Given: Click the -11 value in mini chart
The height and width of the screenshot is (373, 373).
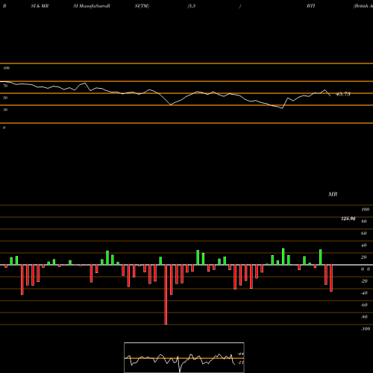Looking at the screenshot, I should point(240,363).
